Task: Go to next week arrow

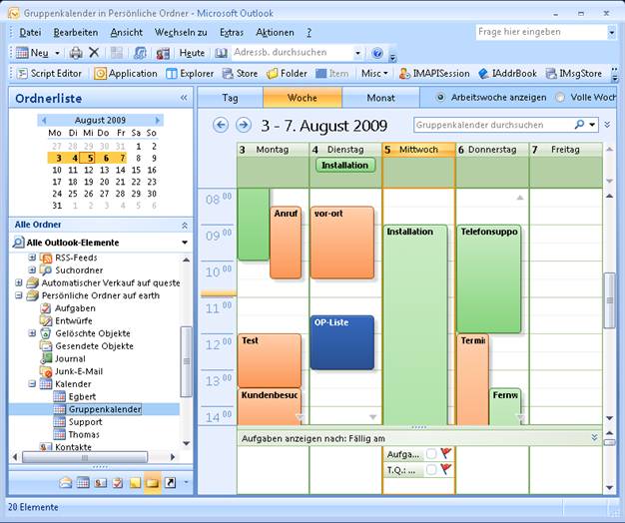Action: [244, 125]
